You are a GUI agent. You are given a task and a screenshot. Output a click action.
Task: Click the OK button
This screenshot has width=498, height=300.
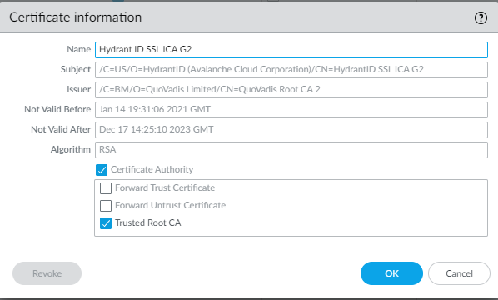[x=391, y=273]
